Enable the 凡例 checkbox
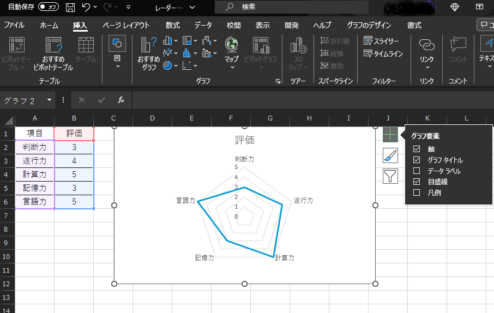494x313 pixels. point(417,192)
